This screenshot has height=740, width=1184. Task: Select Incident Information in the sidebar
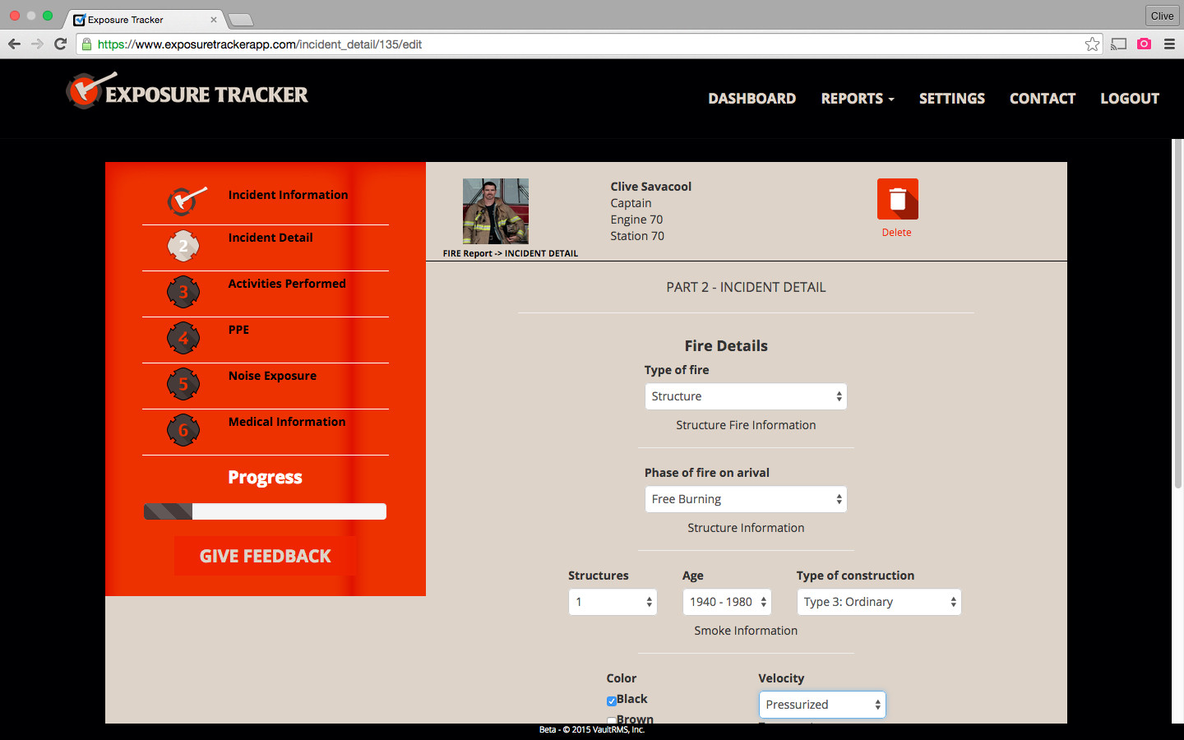288,195
